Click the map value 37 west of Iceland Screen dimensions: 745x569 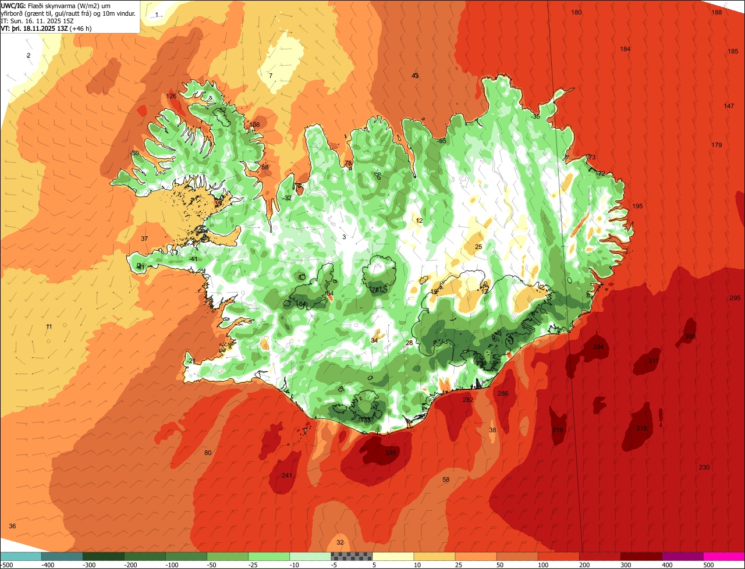tap(144, 239)
